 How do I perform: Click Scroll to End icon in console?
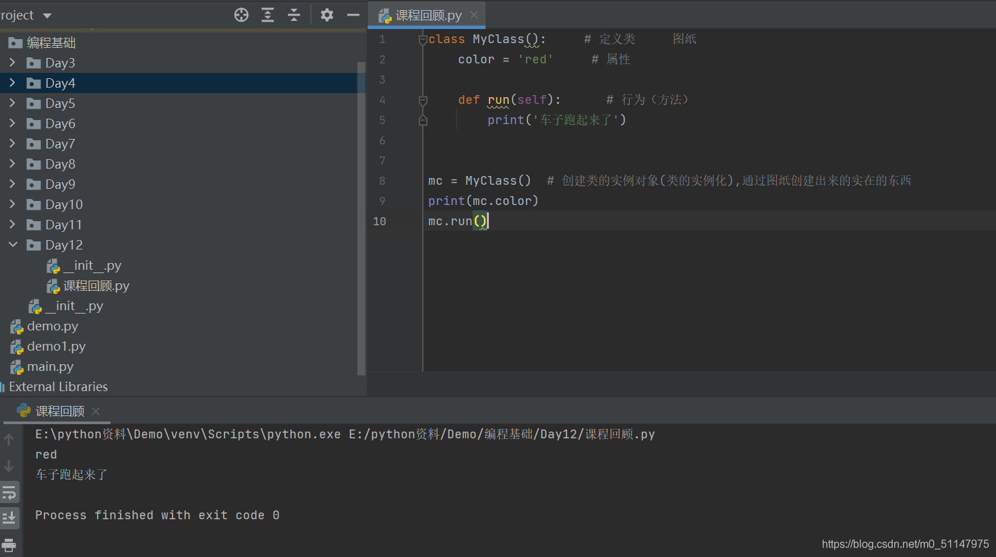[x=9, y=518]
